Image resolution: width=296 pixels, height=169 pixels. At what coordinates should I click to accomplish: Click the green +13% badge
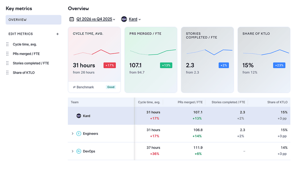pyautogui.click(x=166, y=65)
